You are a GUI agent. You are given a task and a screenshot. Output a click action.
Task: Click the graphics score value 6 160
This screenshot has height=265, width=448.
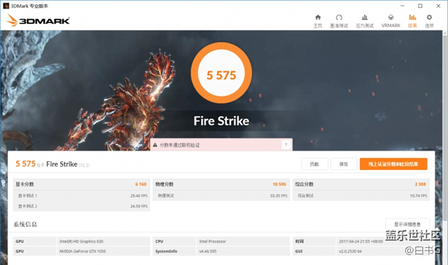(141, 184)
